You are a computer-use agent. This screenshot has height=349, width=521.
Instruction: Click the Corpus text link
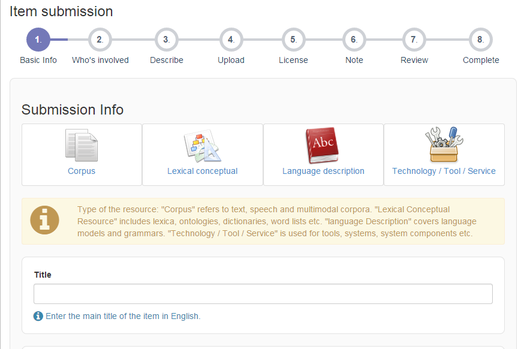[82, 171]
